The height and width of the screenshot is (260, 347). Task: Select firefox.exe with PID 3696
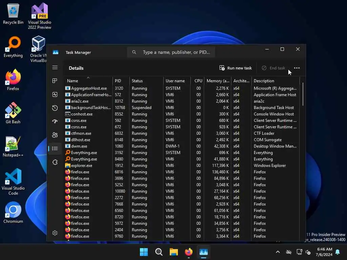pyautogui.click(x=182, y=178)
